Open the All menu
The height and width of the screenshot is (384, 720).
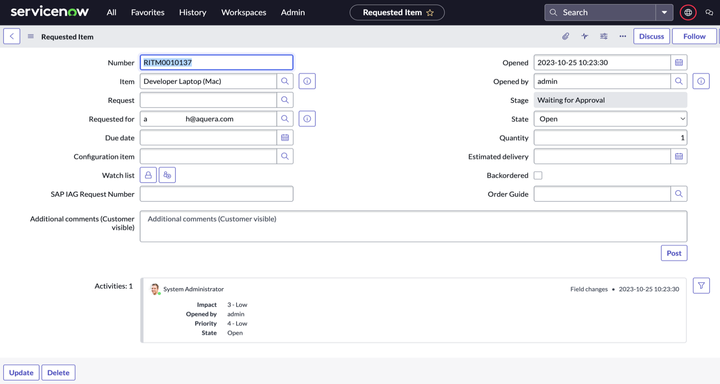pyautogui.click(x=112, y=12)
